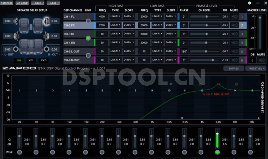Open CH-1 FL high pass slope dropdown

coord(129,16)
